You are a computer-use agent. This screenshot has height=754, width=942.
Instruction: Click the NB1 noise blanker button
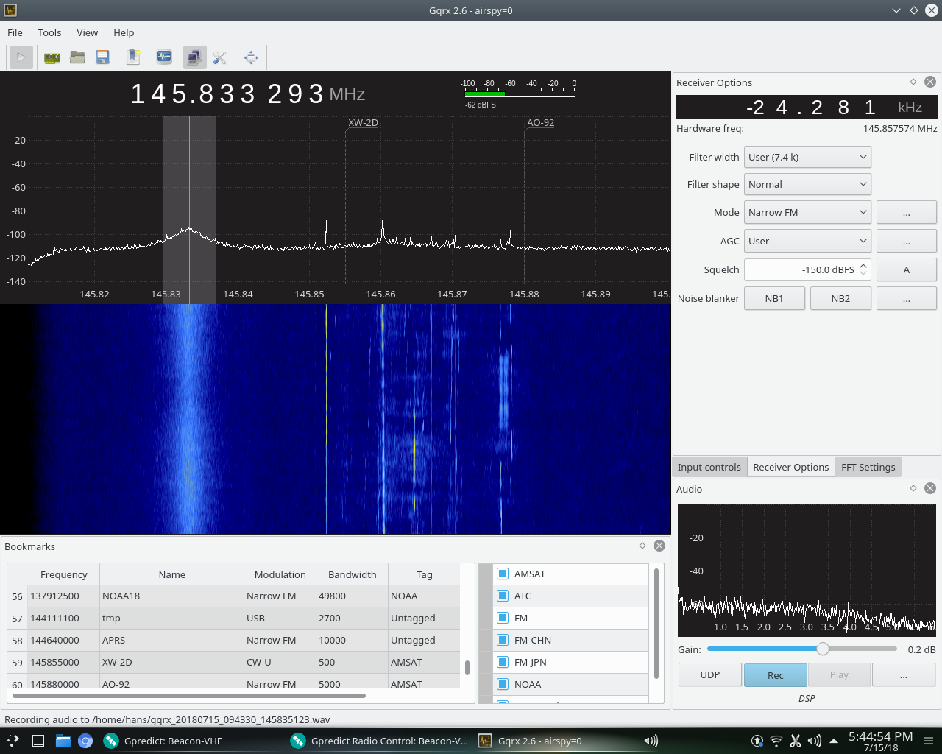click(x=774, y=298)
